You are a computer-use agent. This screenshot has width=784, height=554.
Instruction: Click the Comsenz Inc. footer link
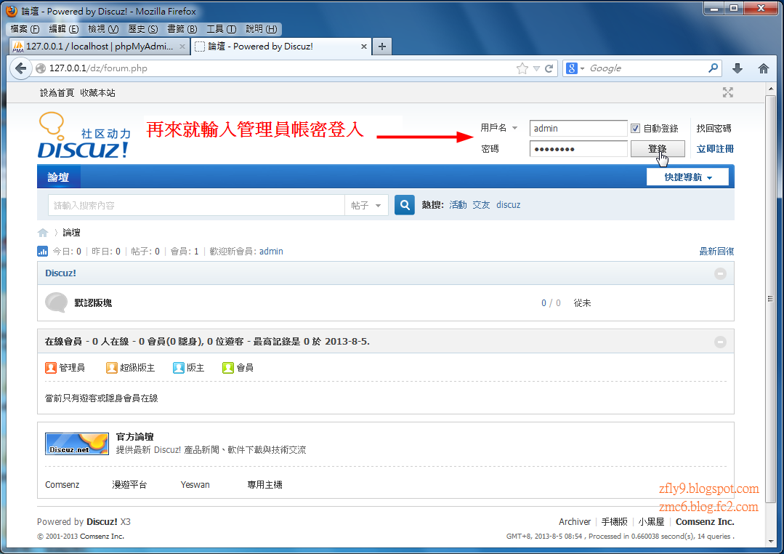pos(705,521)
